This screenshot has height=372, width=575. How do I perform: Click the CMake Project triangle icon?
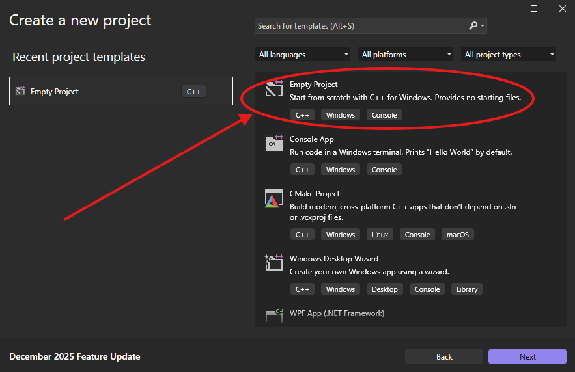(274, 198)
